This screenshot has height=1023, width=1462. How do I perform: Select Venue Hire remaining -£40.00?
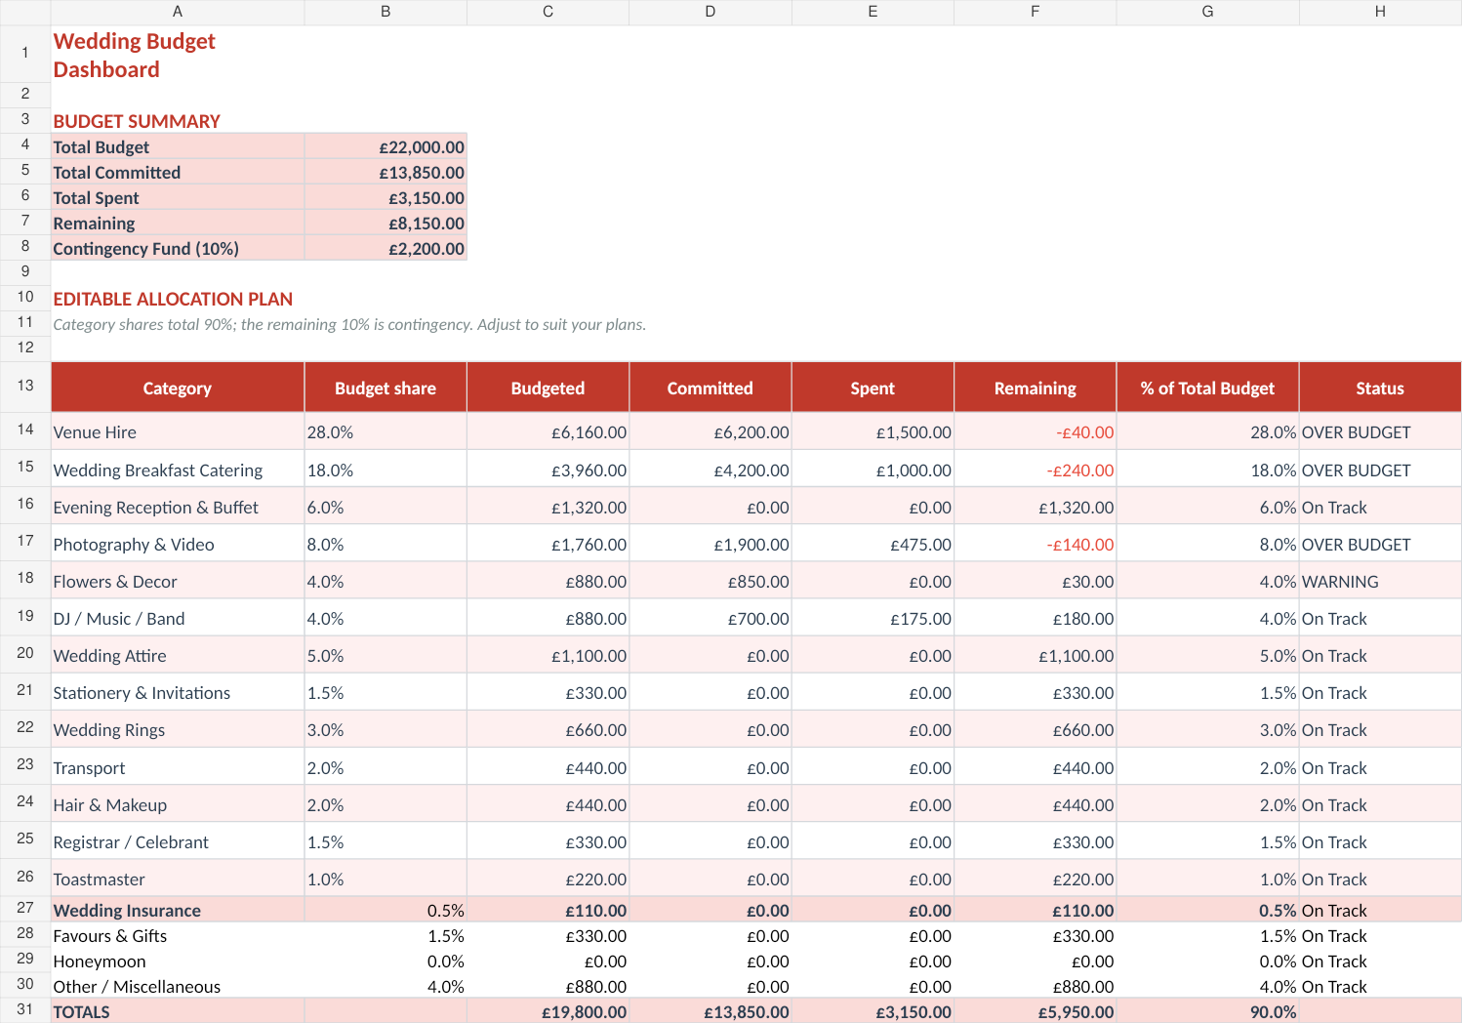click(1035, 431)
